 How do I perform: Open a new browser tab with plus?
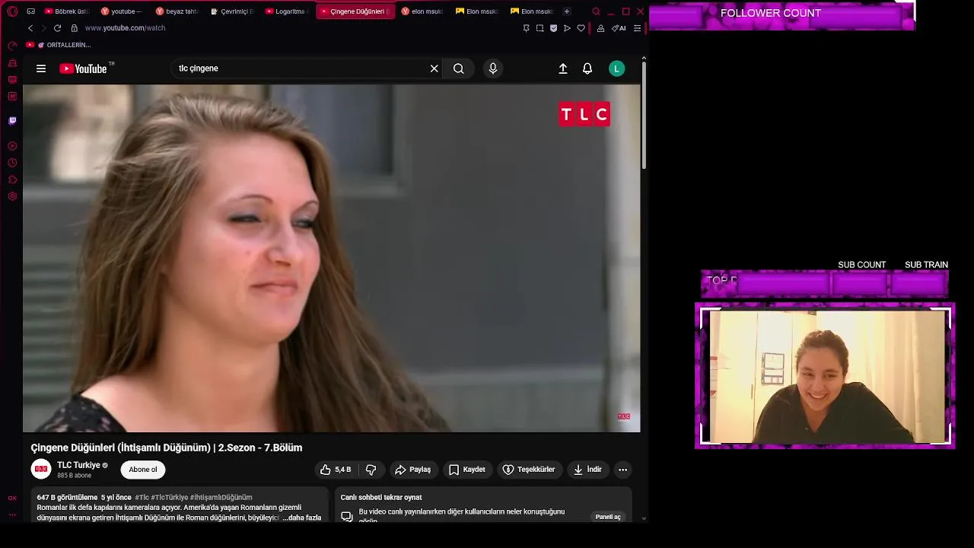566,11
